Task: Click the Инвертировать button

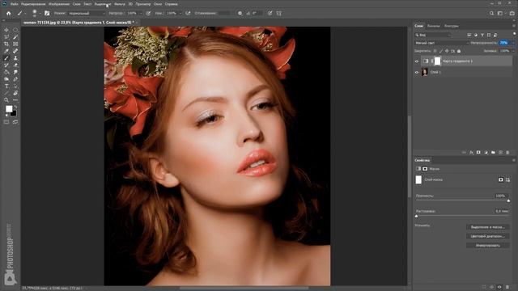Action: point(487,246)
